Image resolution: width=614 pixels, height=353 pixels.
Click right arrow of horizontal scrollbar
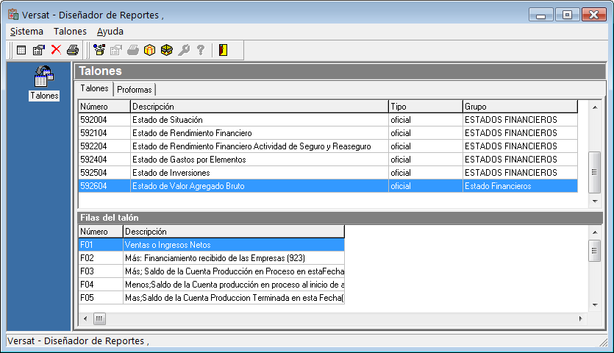pos(580,319)
